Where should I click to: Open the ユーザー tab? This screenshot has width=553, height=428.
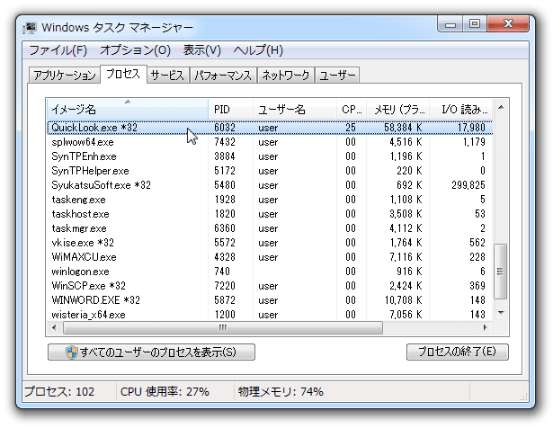pos(337,76)
